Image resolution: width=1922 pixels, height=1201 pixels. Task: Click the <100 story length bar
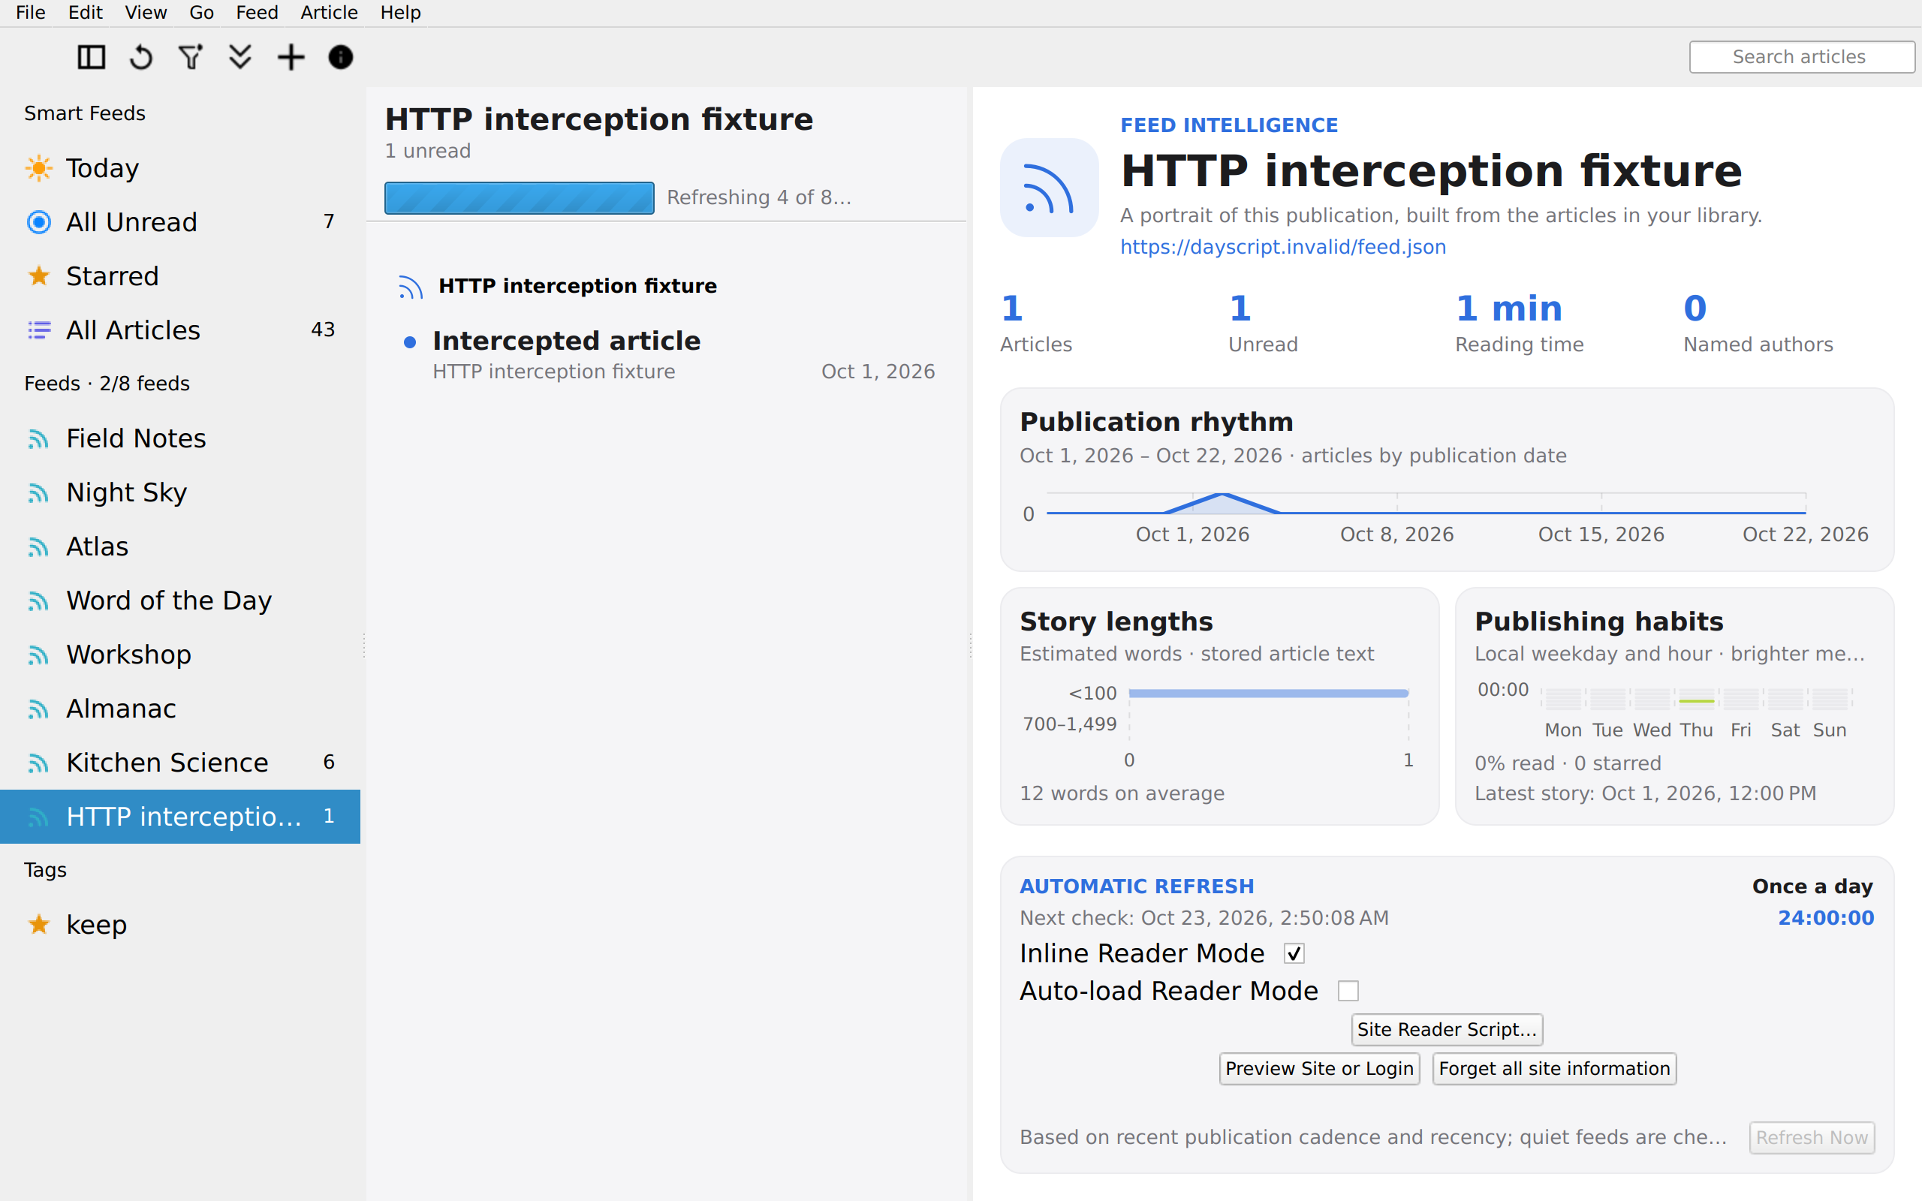(1268, 694)
